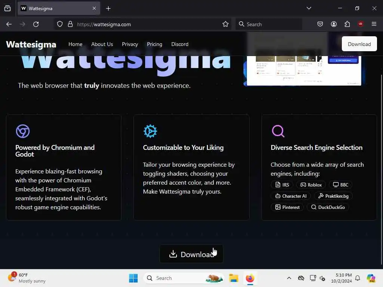
Task: Expand the list all tabs chevron
Action: tap(309, 8)
